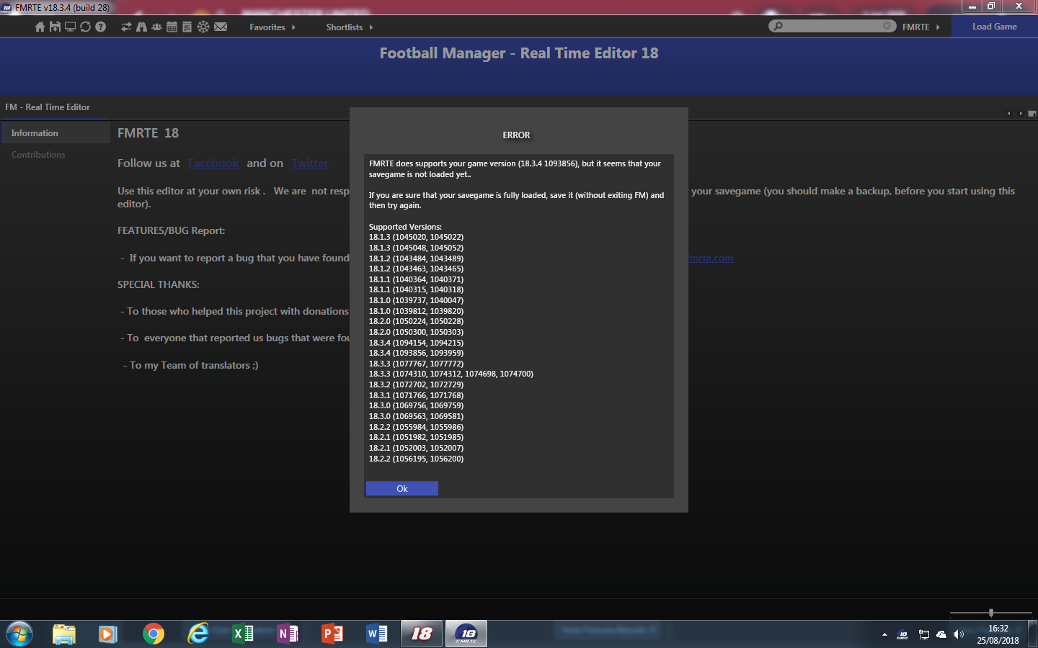The height and width of the screenshot is (648, 1038).
Task: Open the Twitter link
Action: click(x=310, y=163)
